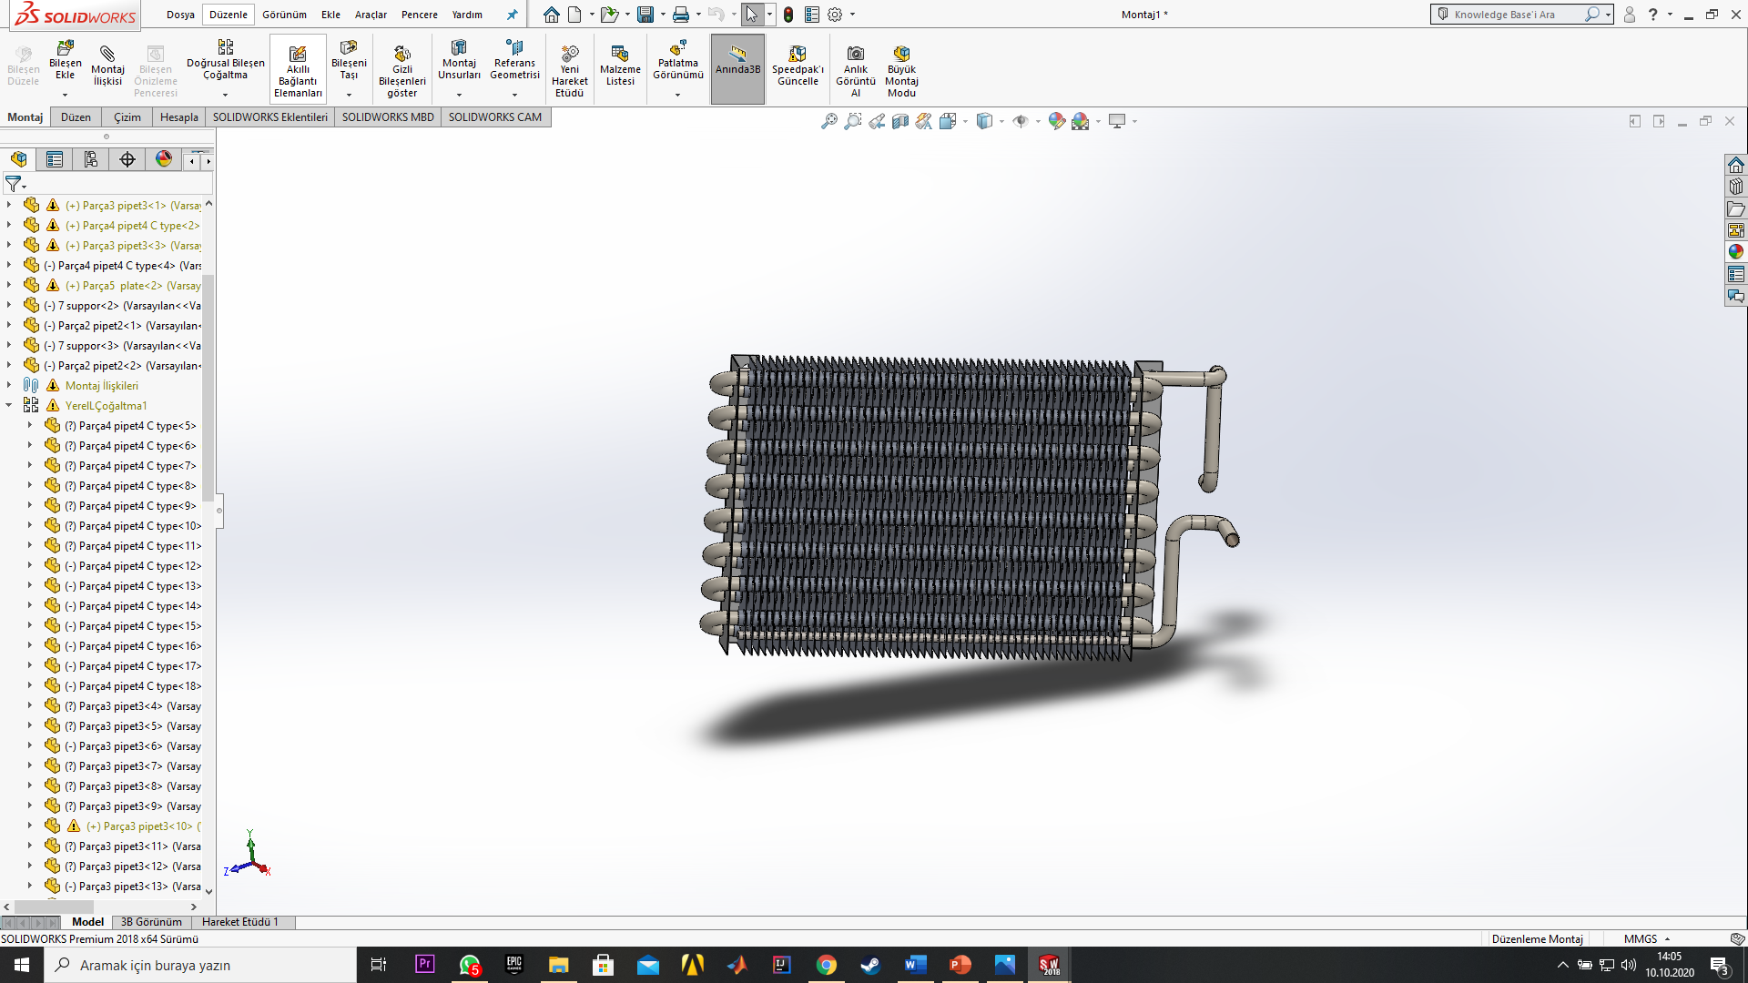The image size is (1748, 983).
Task: Open the Hareket Etüdü 1 bottom tab
Action: click(240, 922)
